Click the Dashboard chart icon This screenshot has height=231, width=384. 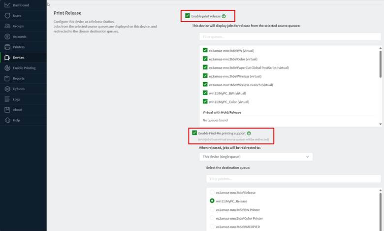point(7,5)
